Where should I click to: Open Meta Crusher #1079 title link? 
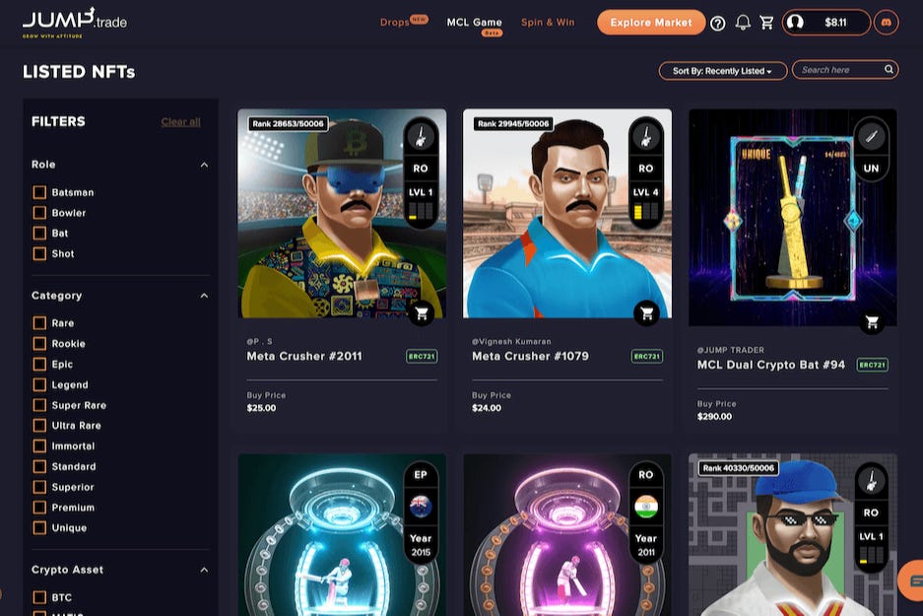point(530,356)
